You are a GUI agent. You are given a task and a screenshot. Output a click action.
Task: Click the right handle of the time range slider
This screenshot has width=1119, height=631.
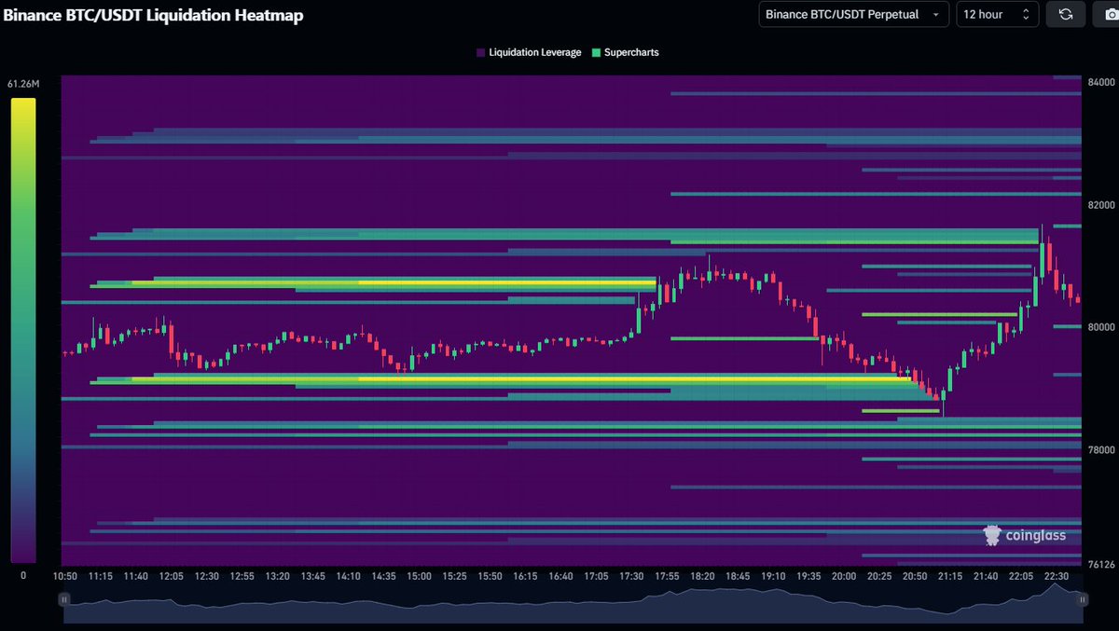[x=1082, y=600]
